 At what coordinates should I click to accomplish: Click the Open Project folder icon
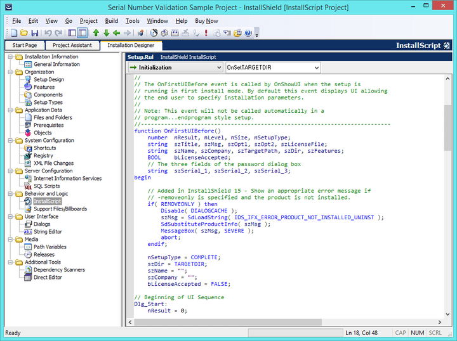click(24, 33)
